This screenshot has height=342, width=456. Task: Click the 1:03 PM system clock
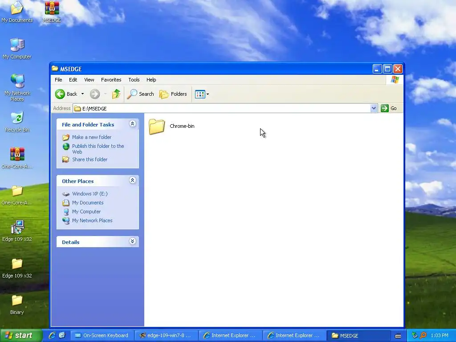(440, 335)
